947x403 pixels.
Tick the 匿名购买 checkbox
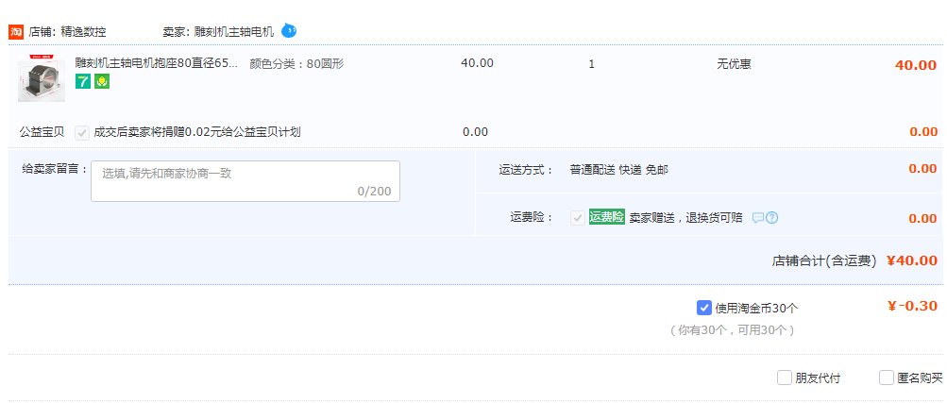(x=886, y=378)
